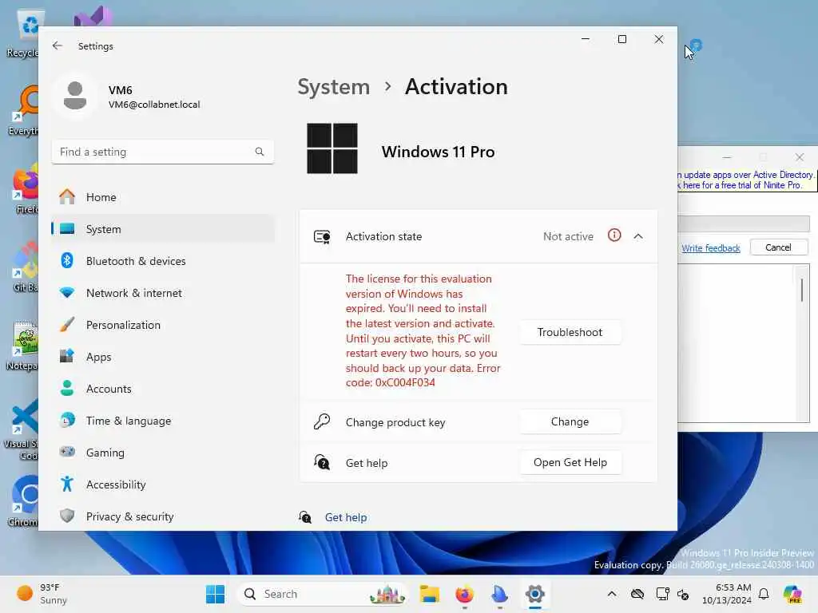
Task: Click Cancel in the Ninite window
Action: tap(778, 247)
